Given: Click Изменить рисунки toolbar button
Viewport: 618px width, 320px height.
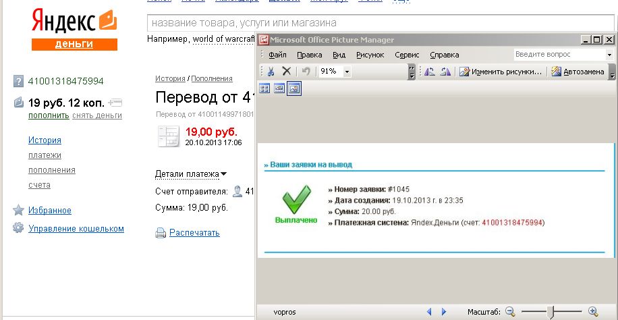Looking at the screenshot, I should coord(501,72).
